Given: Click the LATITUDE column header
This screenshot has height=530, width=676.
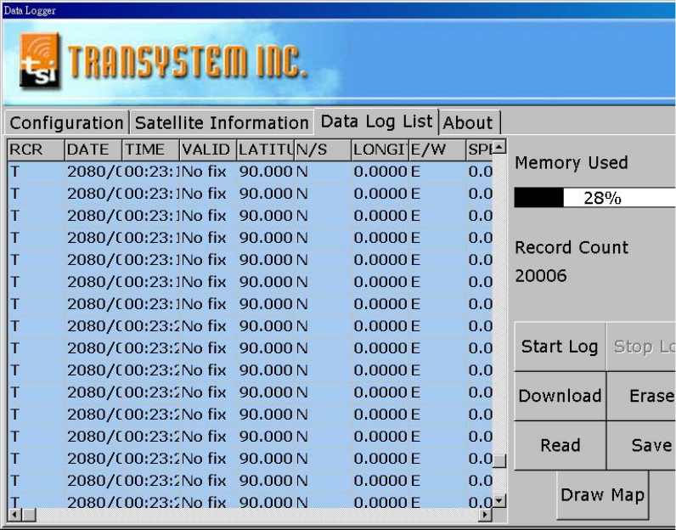Looking at the screenshot, I should tap(266, 149).
